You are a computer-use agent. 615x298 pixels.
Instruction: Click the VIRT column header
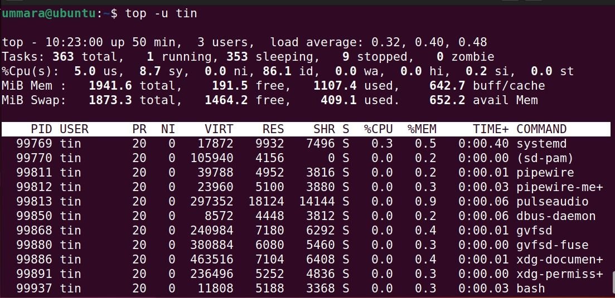coord(219,129)
